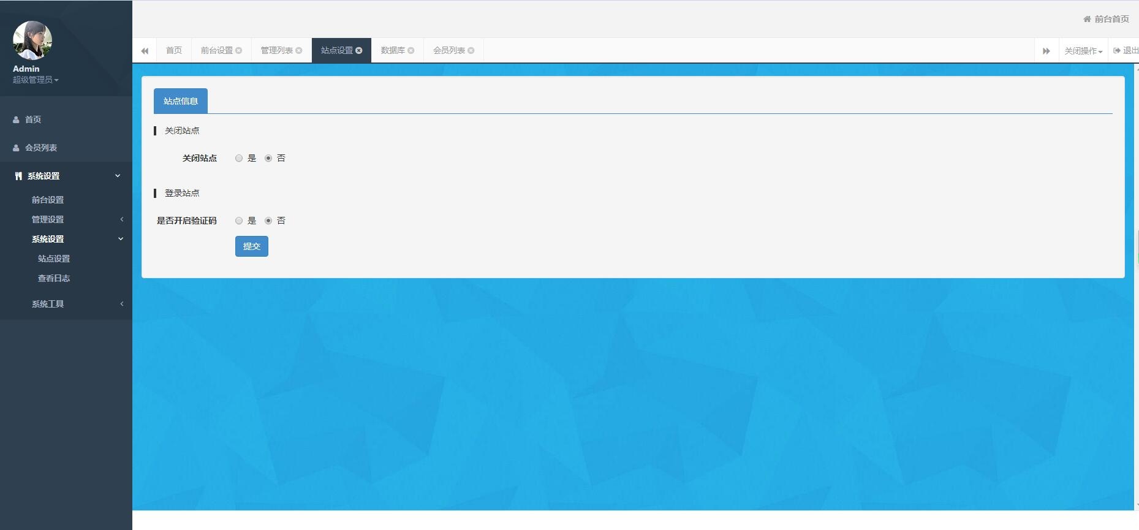Click the tab scroll-right double arrow icon
Image resolution: width=1139 pixels, height=530 pixels.
pyautogui.click(x=1046, y=51)
